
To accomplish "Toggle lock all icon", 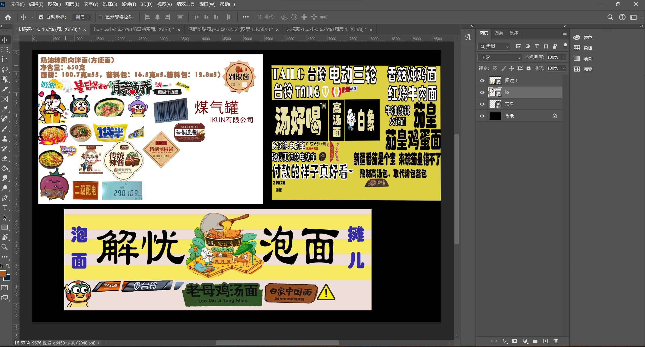I will point(528,68).
